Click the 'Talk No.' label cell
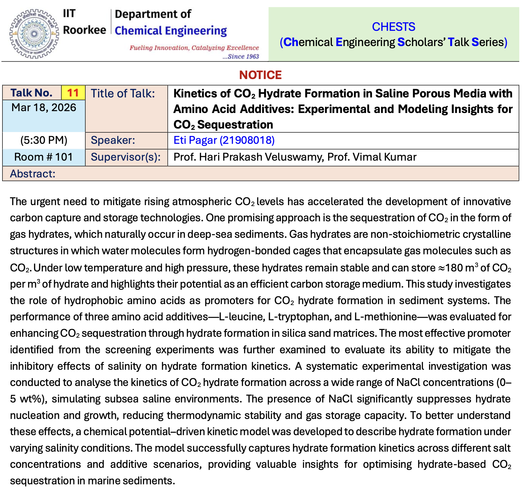 coord(31,93)
